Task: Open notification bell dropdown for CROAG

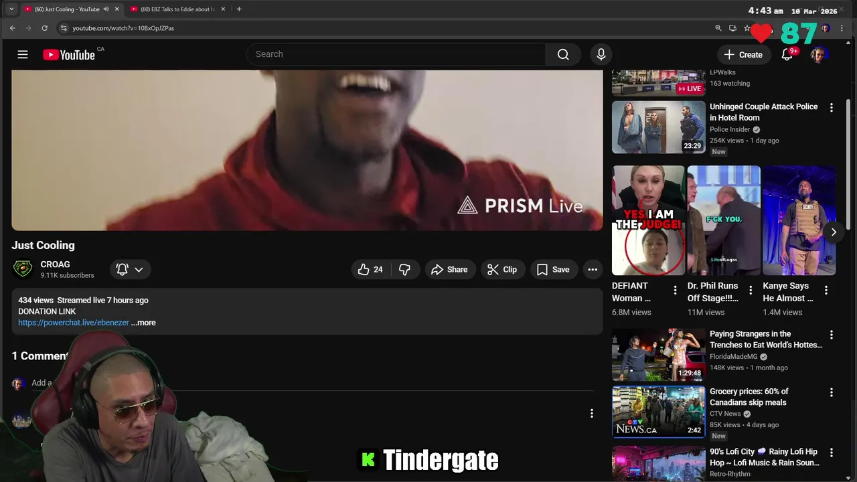Action: (130, 269)
